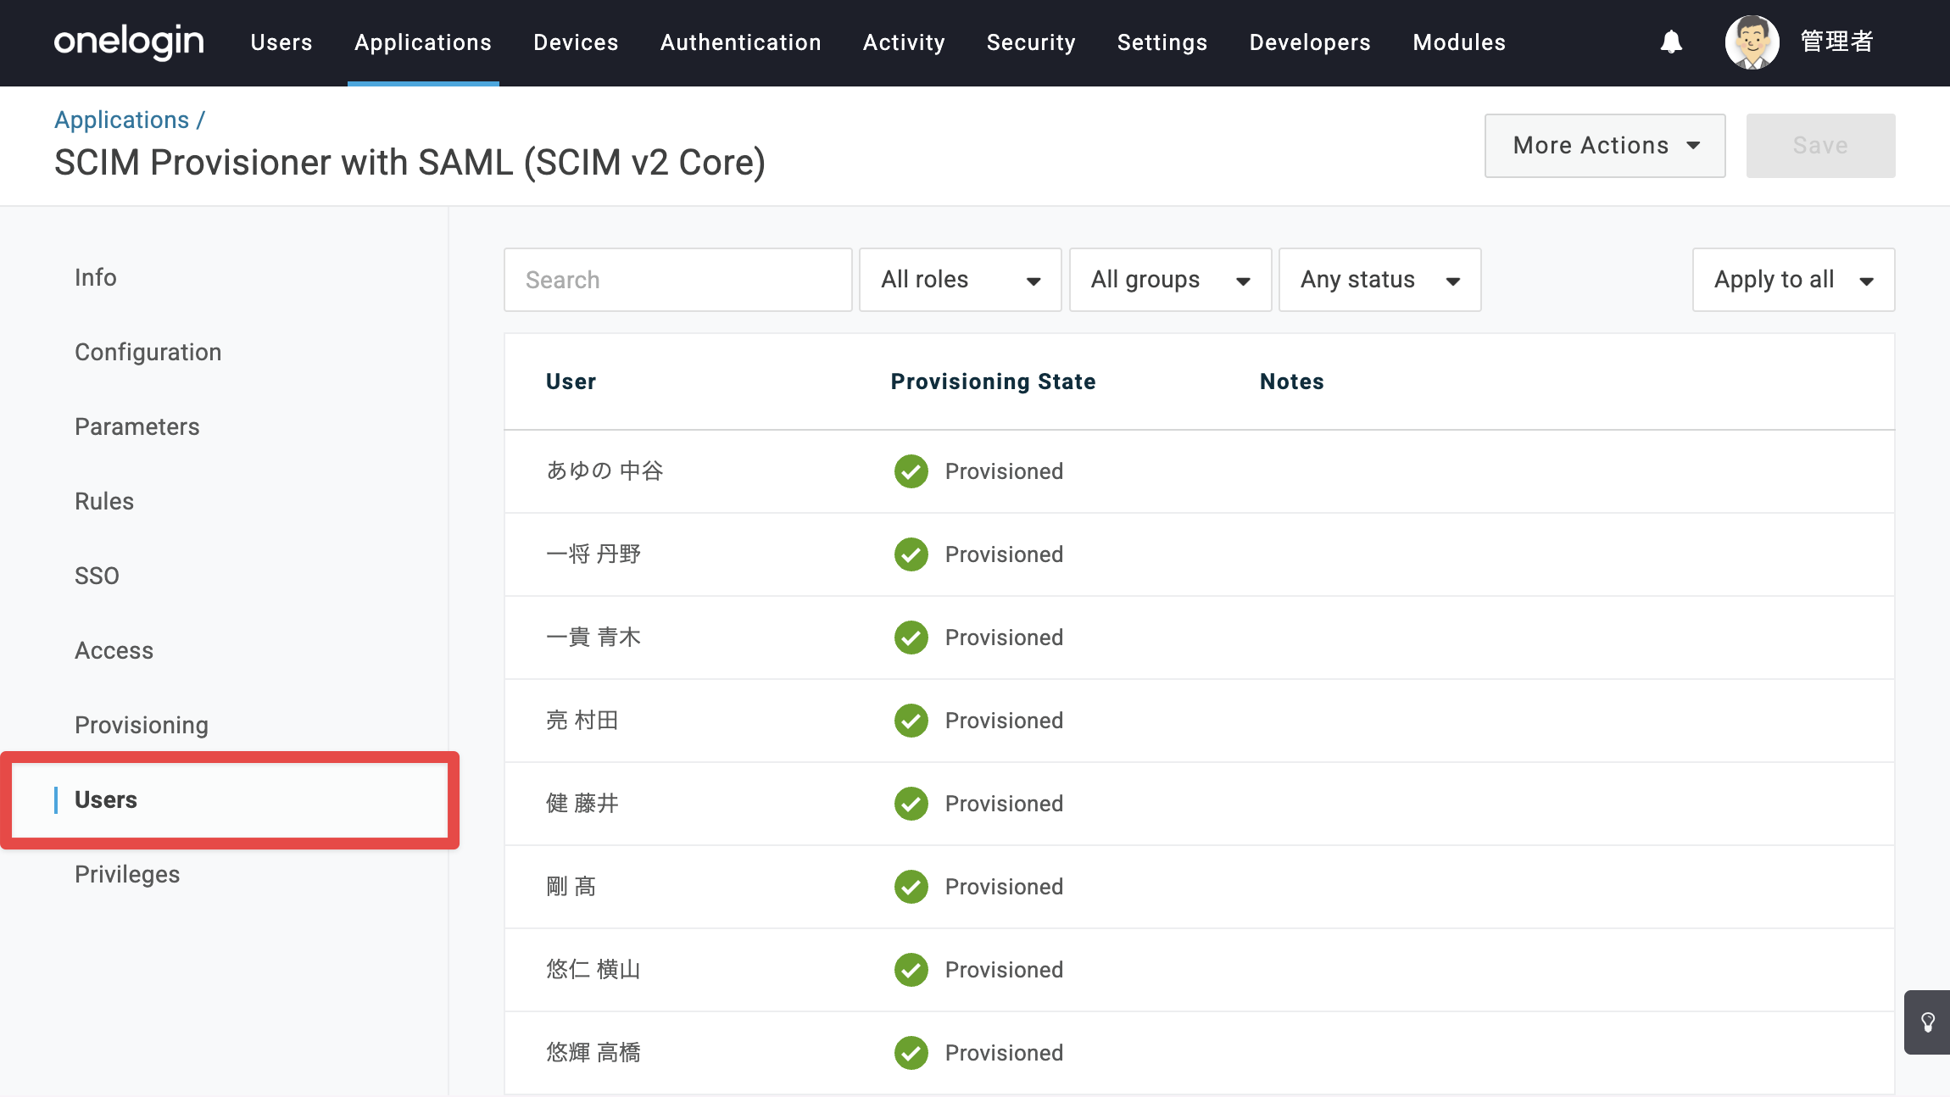Open the All groups filter dropdown
Image resolution: width=1950 pixels, height=1097 pixels.
click(1170, 280)
